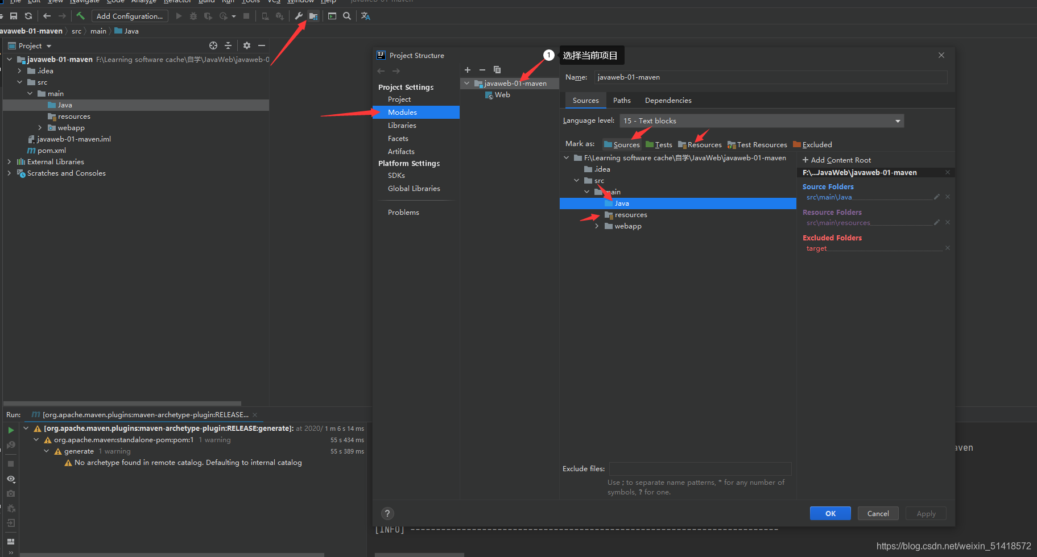
Task: Expand Scratches and Consoles node
Action: point(10,173)
